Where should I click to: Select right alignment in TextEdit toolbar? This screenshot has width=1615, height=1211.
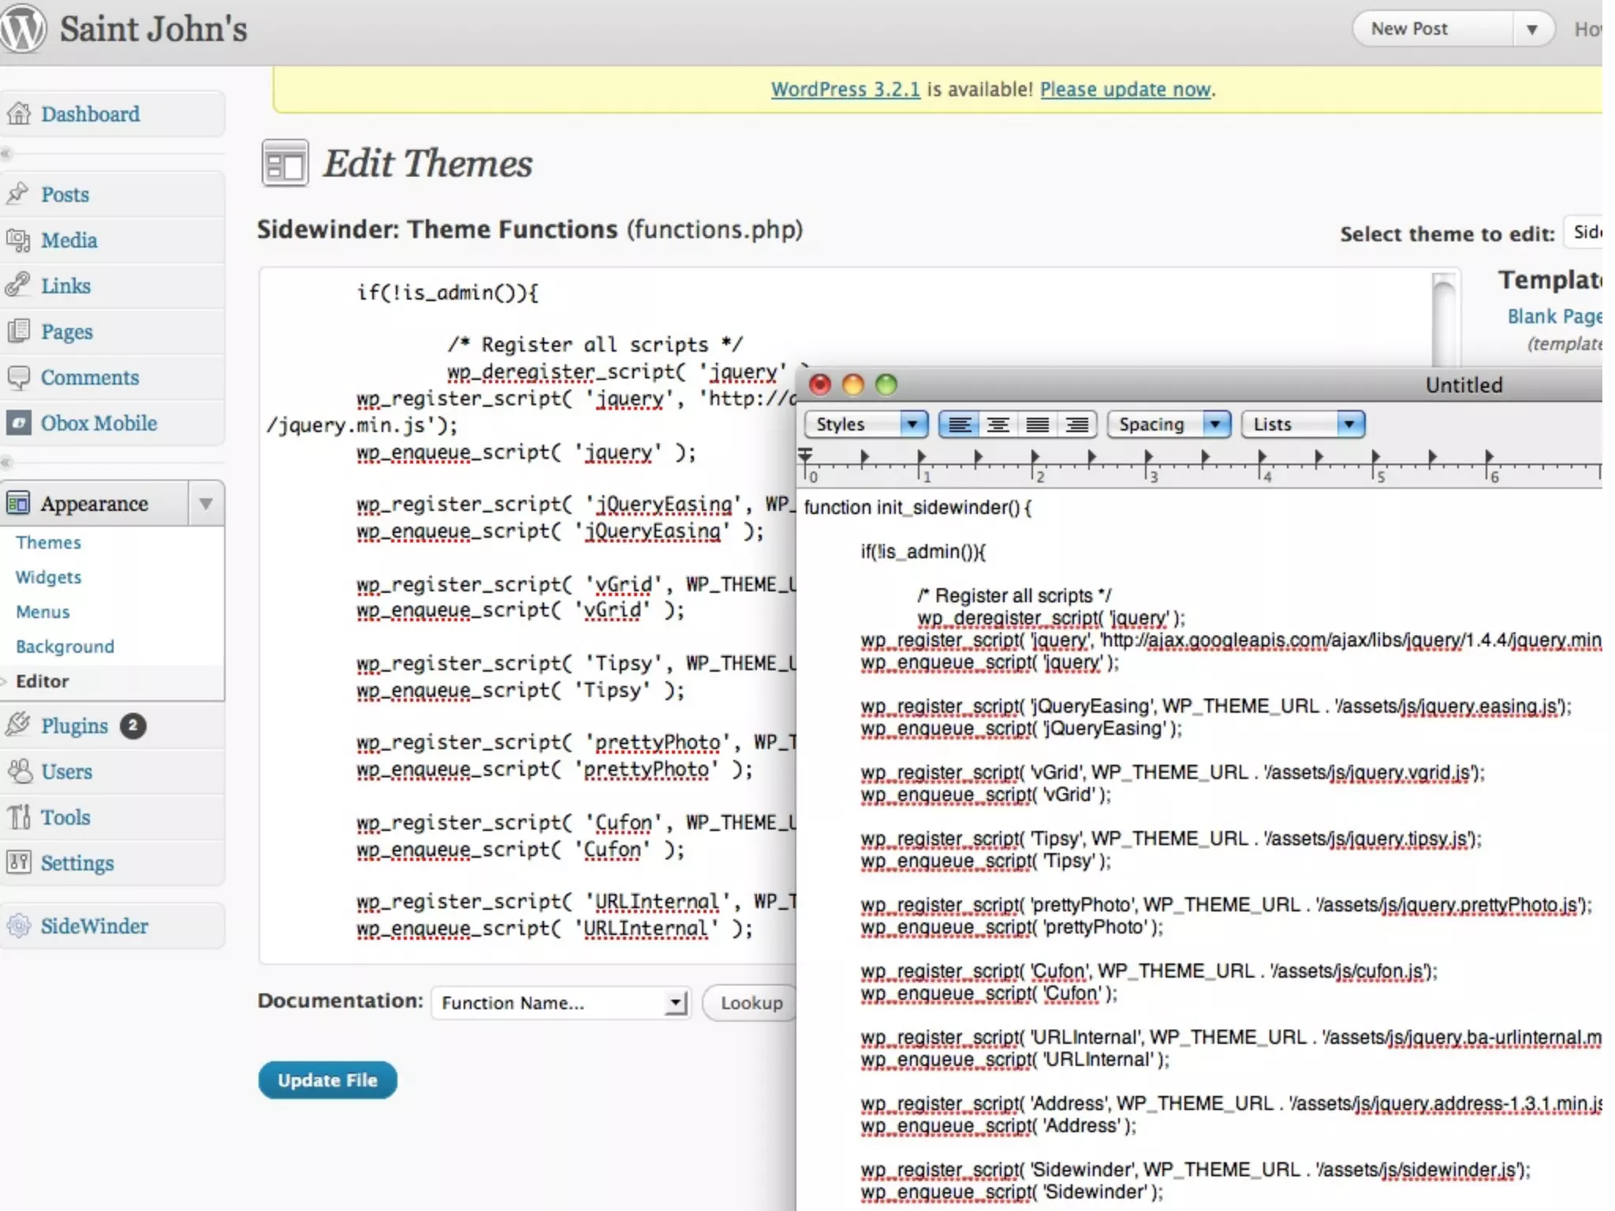click(x=1076, y=425)
